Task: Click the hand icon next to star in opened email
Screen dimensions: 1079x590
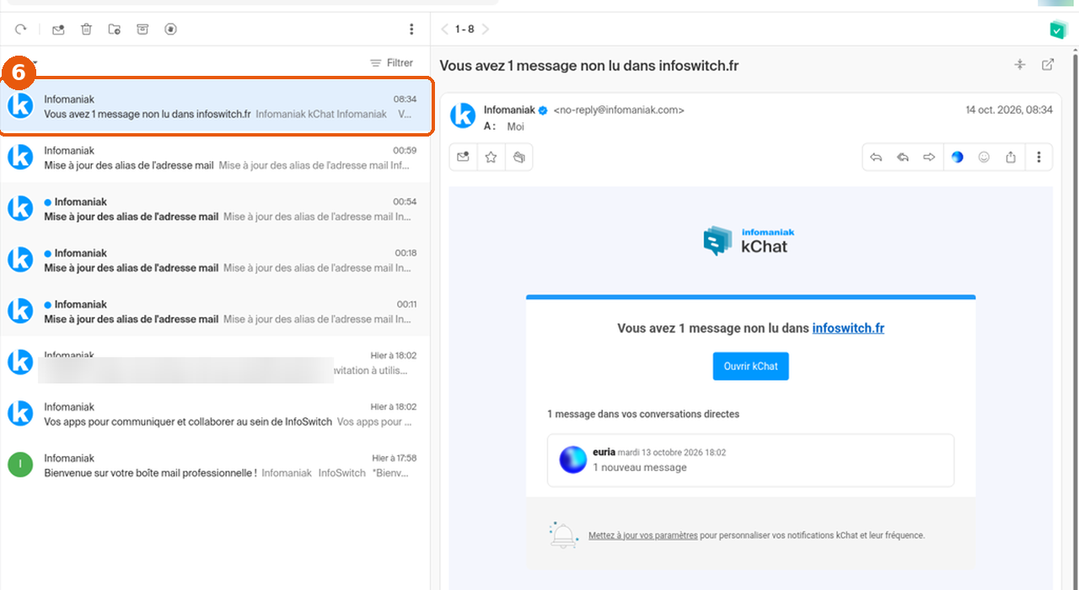Action: 518,157
